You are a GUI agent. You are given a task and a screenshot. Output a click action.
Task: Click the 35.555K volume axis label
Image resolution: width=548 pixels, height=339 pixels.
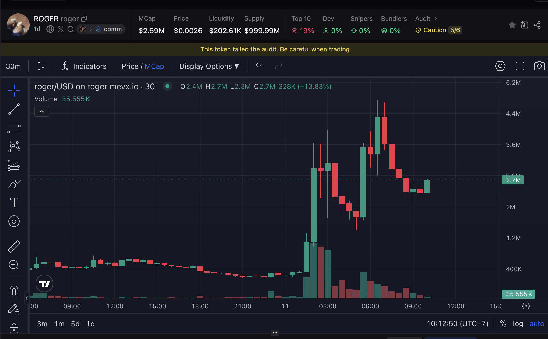518,294
